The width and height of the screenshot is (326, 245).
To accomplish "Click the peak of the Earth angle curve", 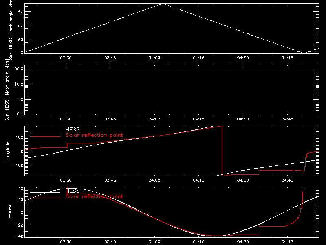I will [x=163, y=4].
